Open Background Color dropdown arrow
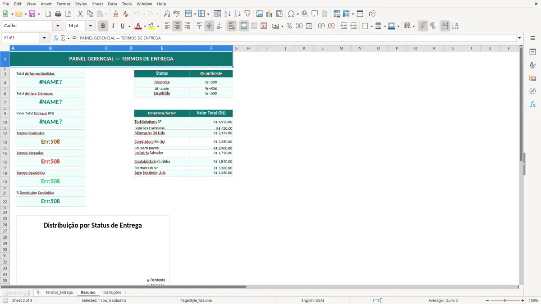The width and height of the screenshot is (541, 304). [x=158, y=26]
